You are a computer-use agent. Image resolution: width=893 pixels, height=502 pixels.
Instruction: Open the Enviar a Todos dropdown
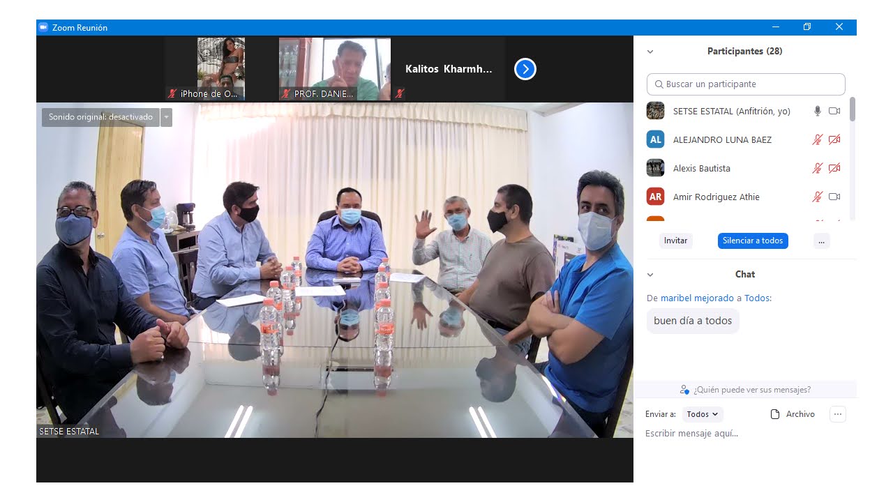point(703,414)
